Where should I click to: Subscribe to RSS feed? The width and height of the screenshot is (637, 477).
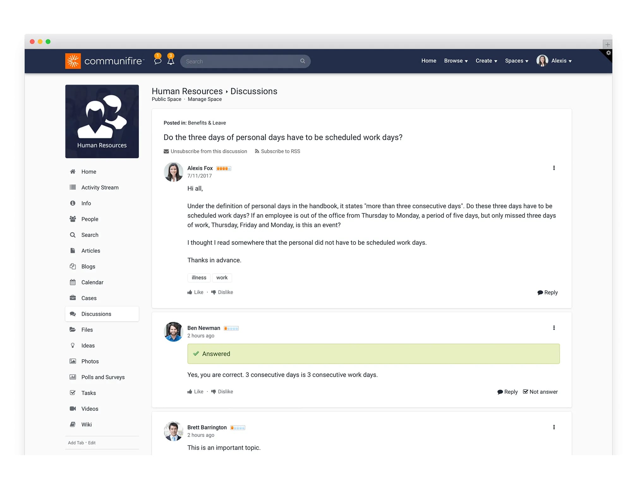tap(277, 151)
